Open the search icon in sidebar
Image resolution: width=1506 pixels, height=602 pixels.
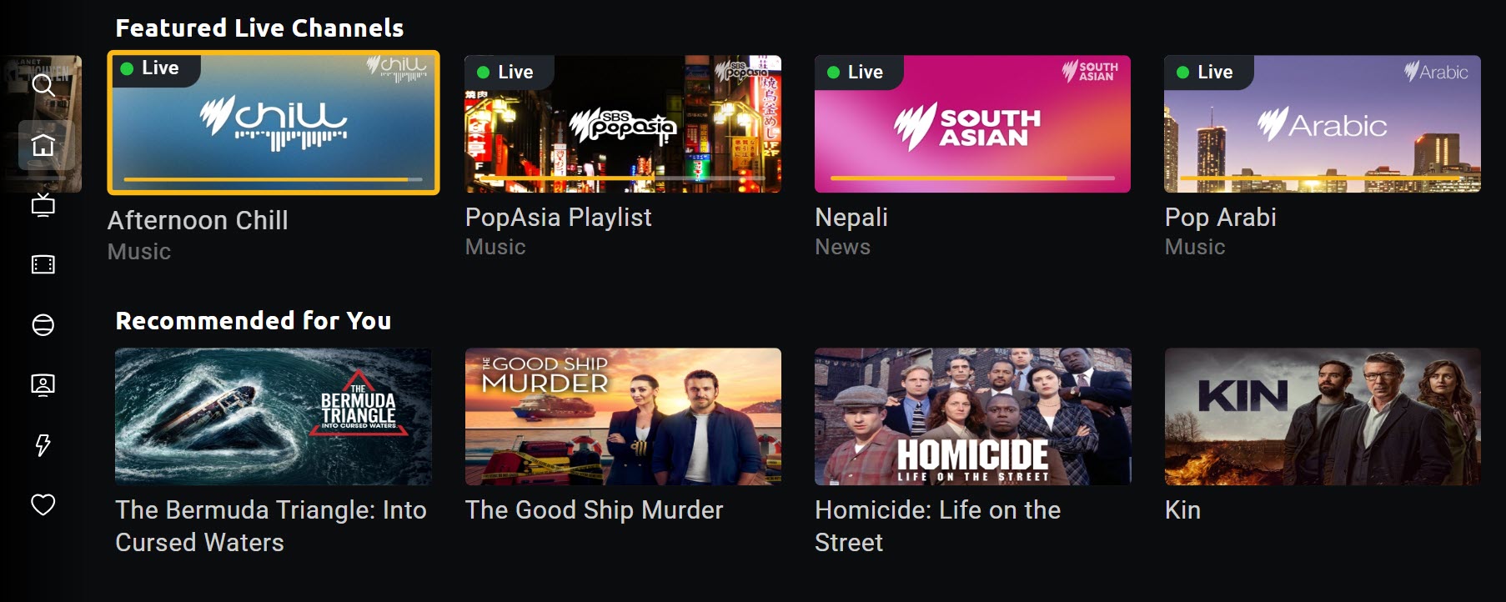tap(43, 85)
